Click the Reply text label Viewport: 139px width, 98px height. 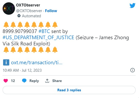[34, 81]
